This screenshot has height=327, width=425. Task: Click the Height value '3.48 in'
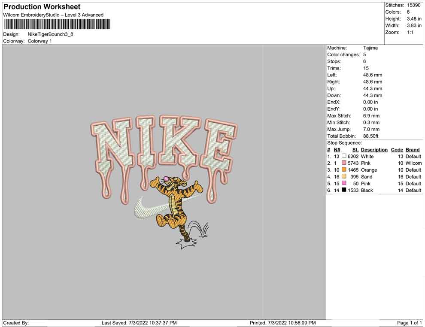414,19
